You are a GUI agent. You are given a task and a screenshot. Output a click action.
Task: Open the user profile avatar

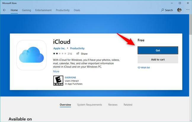[179, 10]
